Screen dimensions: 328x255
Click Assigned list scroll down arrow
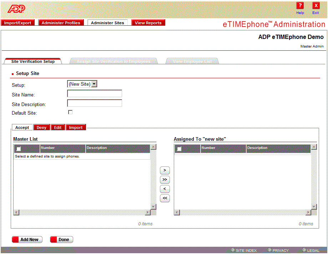314,207
